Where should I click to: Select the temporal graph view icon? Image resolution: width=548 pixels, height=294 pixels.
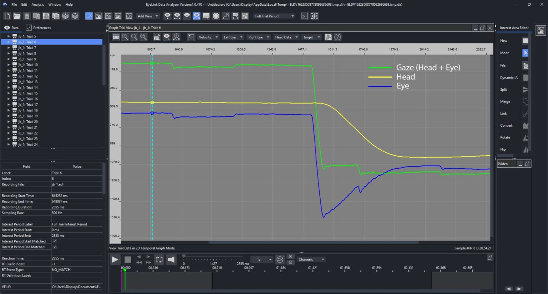coord(89,16)
